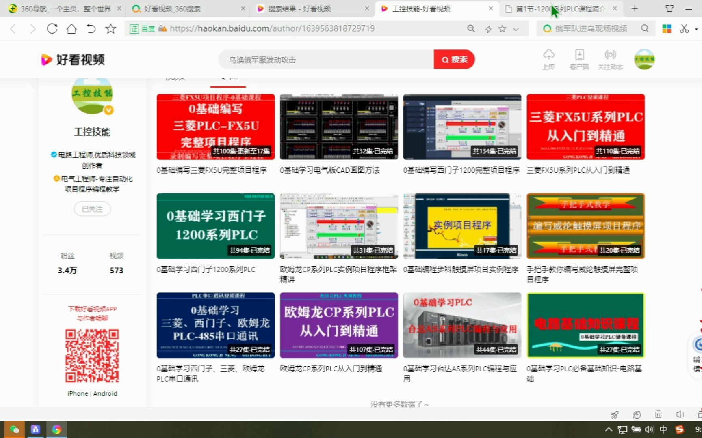
Task: Click the 客户端 download icon
Action: tap(579, 59)
